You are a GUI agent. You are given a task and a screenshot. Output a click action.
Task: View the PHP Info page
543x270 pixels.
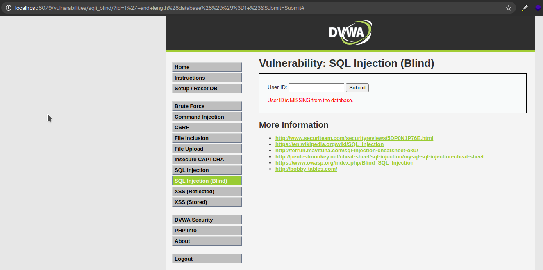pyautogui.click(x=207, y=231)
